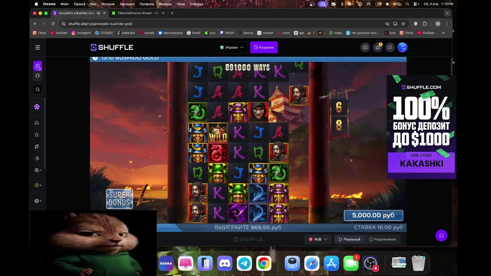The width and height of the screenshot is (491, 276).
Task: Reload the page
Action: 53,24
